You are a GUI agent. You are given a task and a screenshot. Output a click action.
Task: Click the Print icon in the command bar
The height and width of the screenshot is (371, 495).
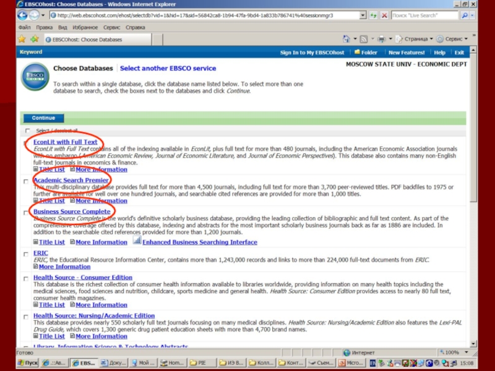point(382,39)
